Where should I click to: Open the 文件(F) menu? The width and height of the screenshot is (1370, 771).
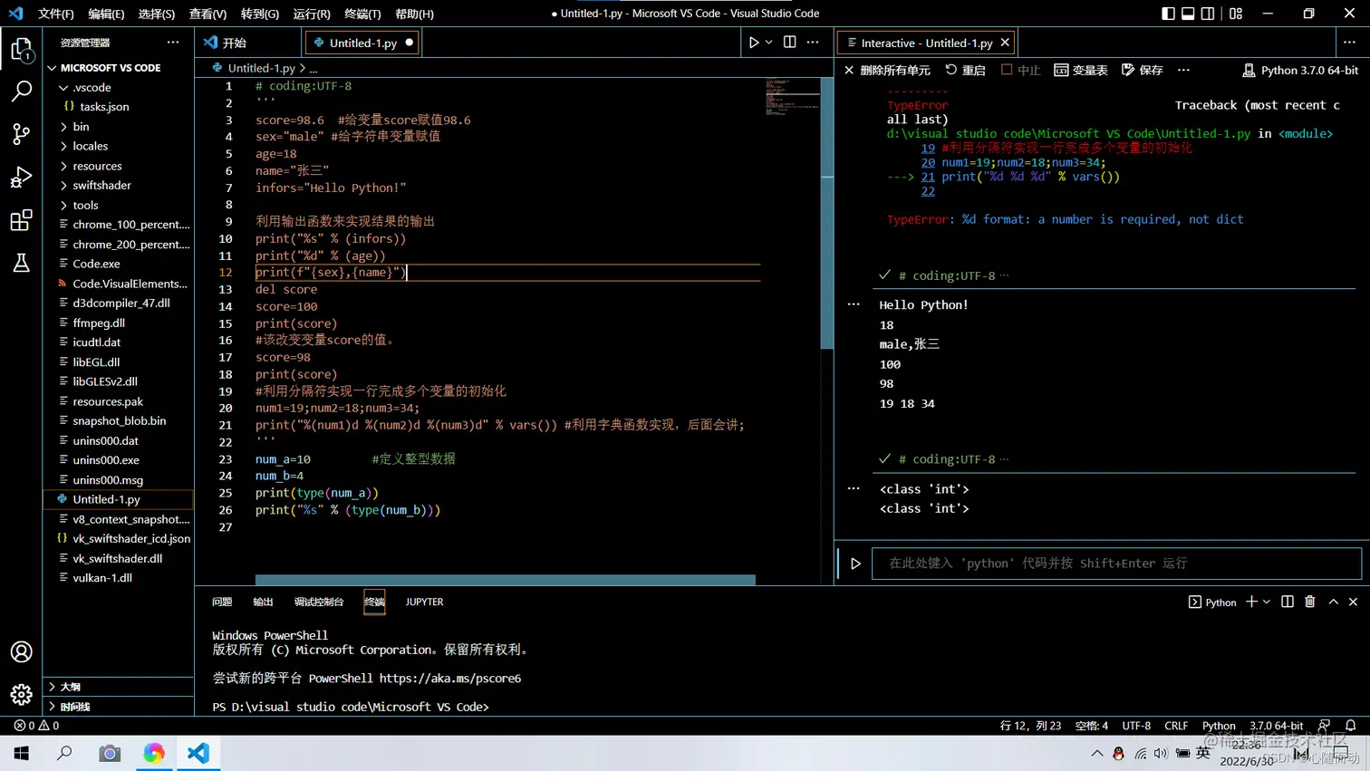(56, 14)
